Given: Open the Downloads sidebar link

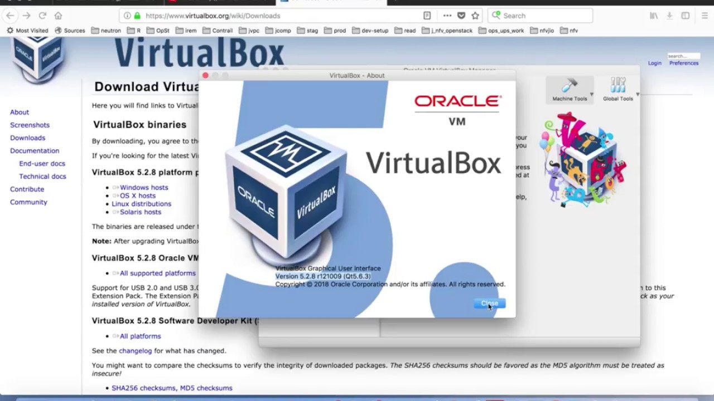Looking at the screenshot, I should pos(27,138).
